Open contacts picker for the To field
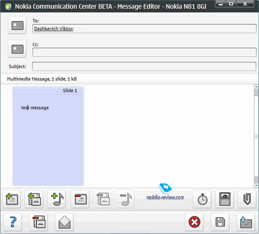 coord(17,25)
